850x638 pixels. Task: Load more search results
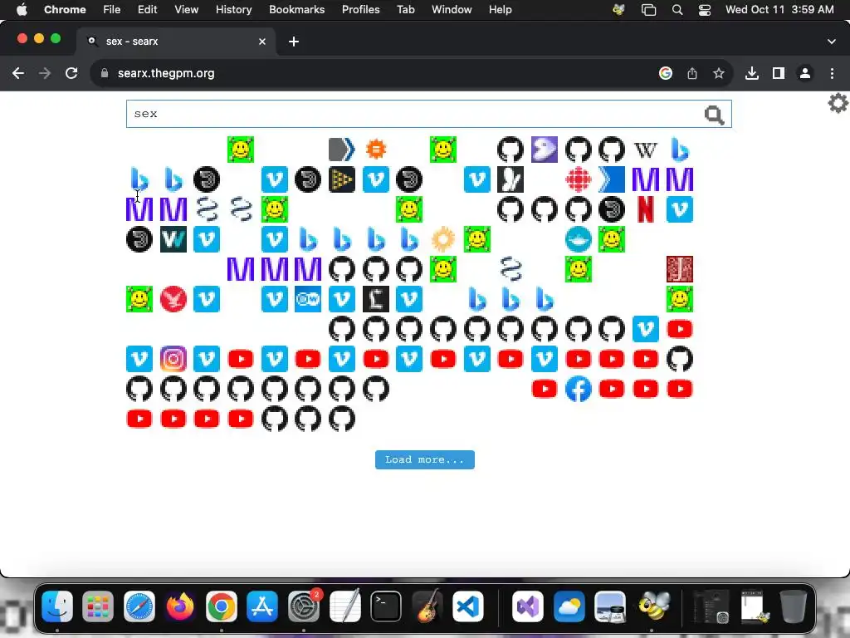(x=425, y=459)
